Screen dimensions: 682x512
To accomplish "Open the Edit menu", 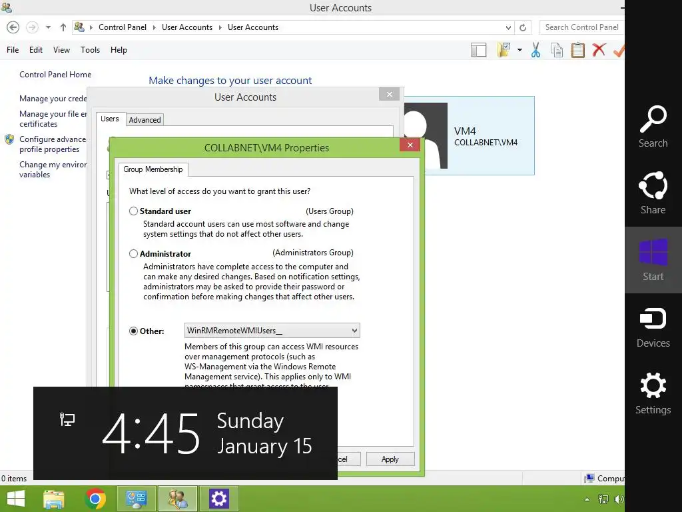I will 36,50.
